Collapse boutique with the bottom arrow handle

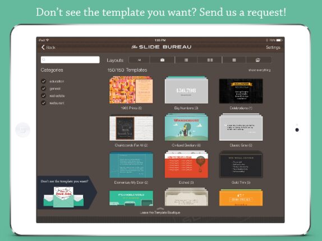(160, 208)
